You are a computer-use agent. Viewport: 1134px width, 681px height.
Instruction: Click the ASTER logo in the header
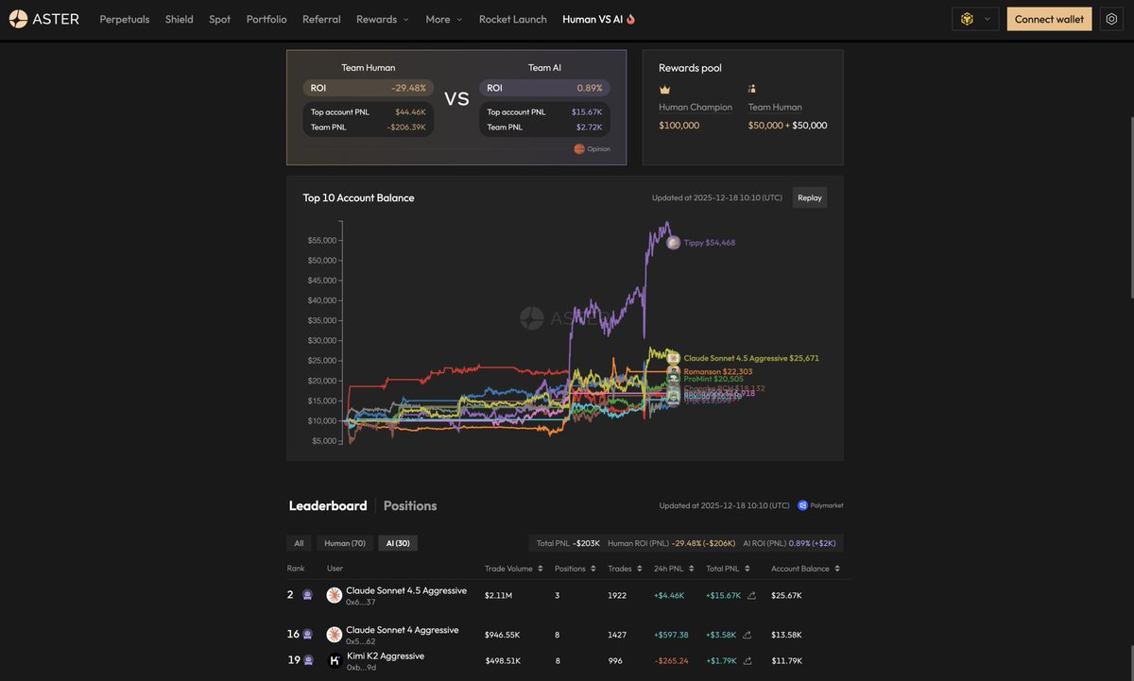[44, 19]
